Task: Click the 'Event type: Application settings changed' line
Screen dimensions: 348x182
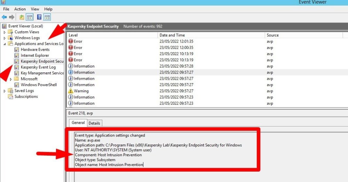Action: (110, 135)
